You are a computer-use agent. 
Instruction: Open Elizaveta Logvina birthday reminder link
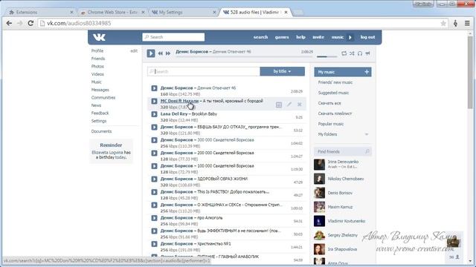(x=107, y=153)
